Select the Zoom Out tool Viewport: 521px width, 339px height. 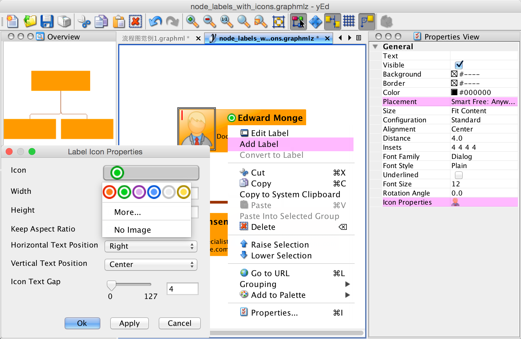pyautogui.click(x=209, y=21)
